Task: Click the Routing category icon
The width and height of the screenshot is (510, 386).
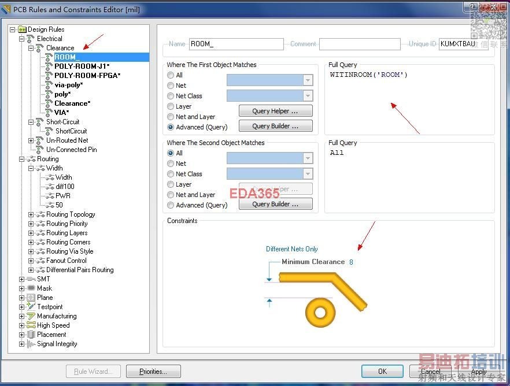Action: click(x=31, y=159)
